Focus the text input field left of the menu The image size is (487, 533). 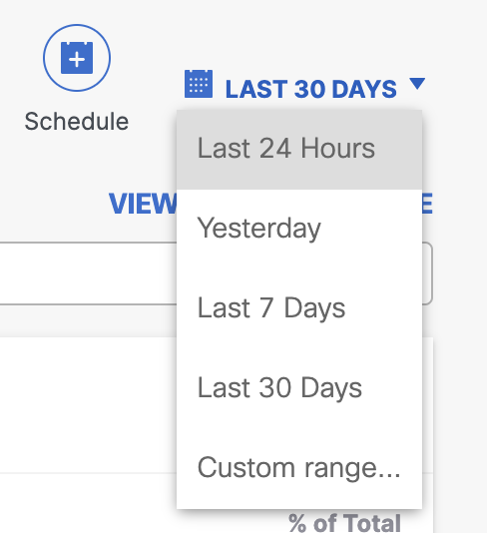89,273
